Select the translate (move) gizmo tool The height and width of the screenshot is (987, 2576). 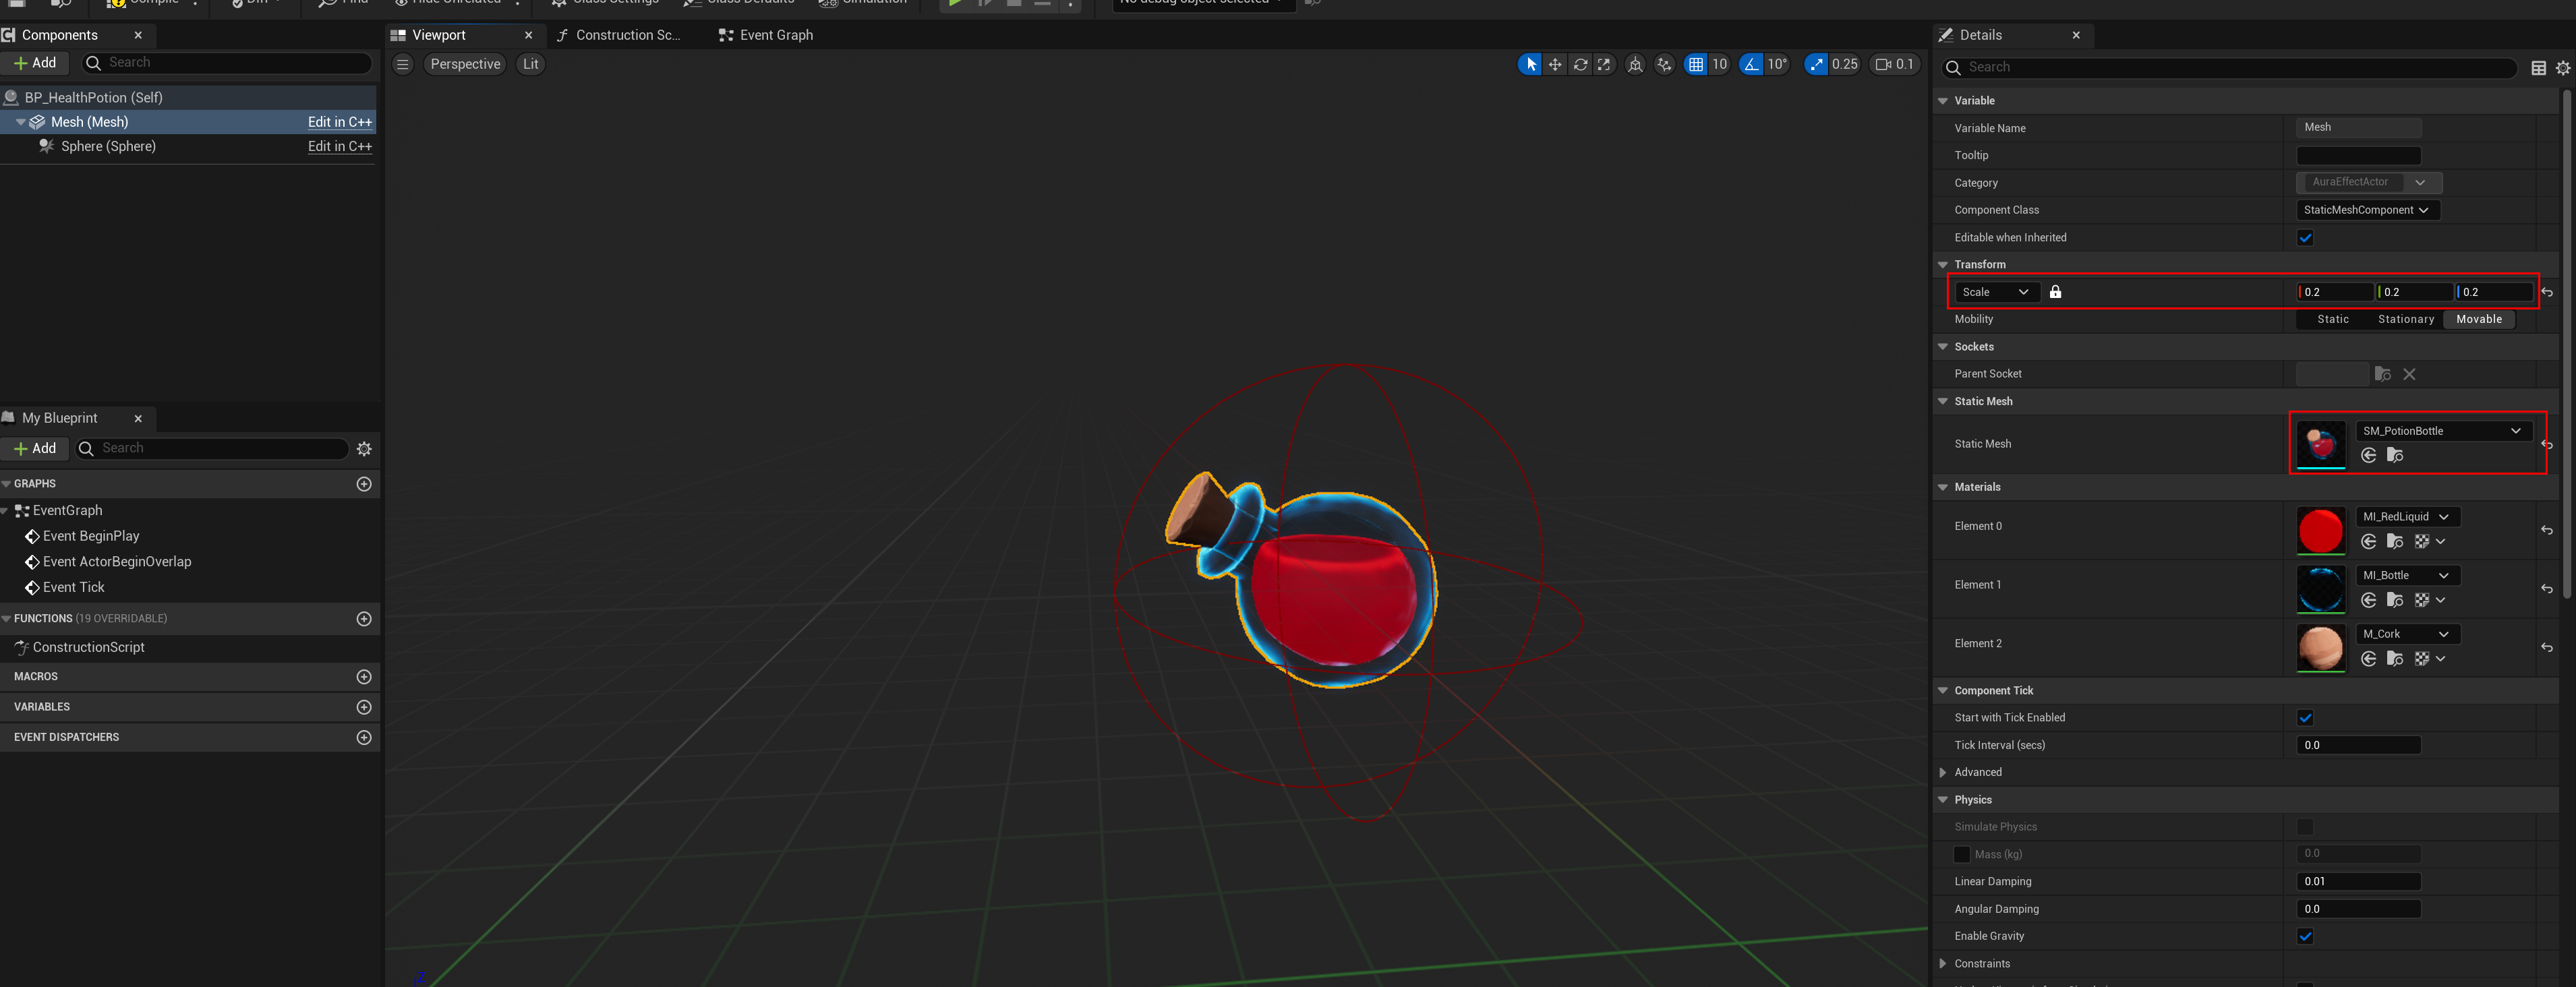[1555, 64]
